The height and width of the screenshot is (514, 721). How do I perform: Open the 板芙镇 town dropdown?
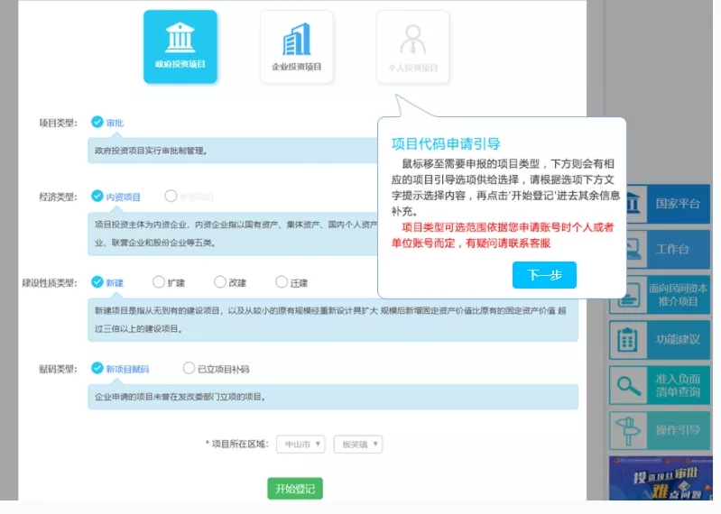tap(358, 445)
